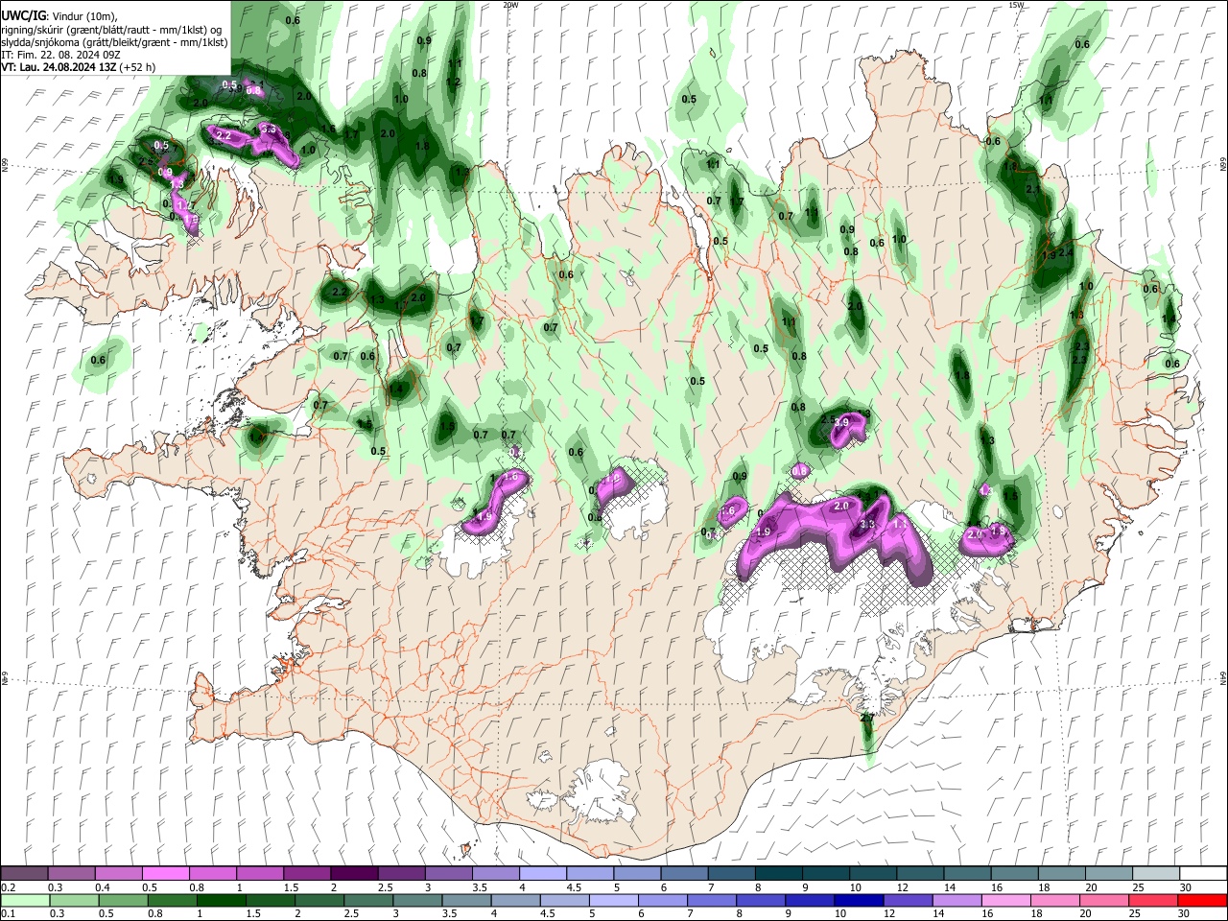The height and width of the screenshot is (921, 1228).
Task: Click the 2.7 value on the south coast
Action: pyautogui.click(x=867, y=718)
